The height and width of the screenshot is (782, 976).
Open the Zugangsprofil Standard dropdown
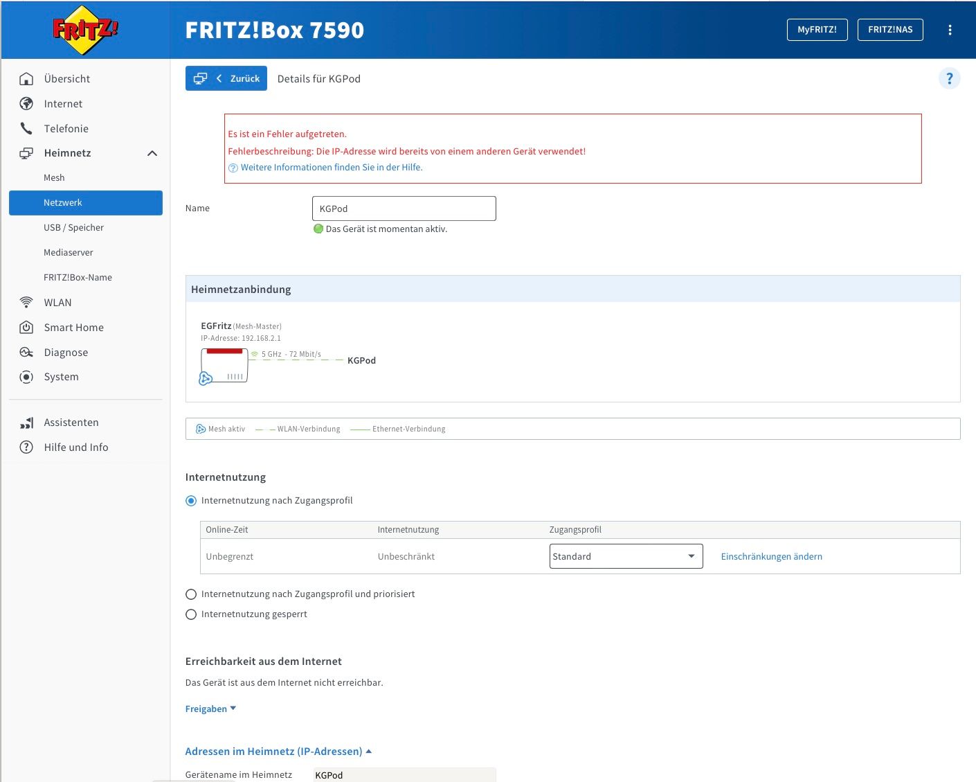(626, 556)
